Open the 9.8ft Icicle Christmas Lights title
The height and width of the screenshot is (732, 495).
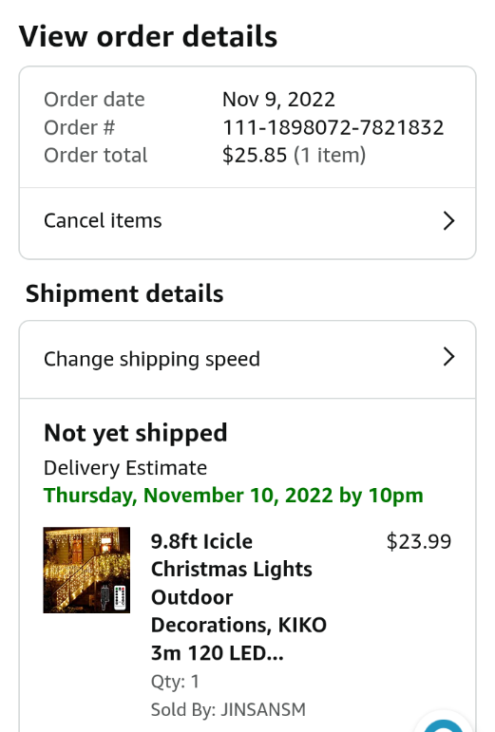coord(238,597)
